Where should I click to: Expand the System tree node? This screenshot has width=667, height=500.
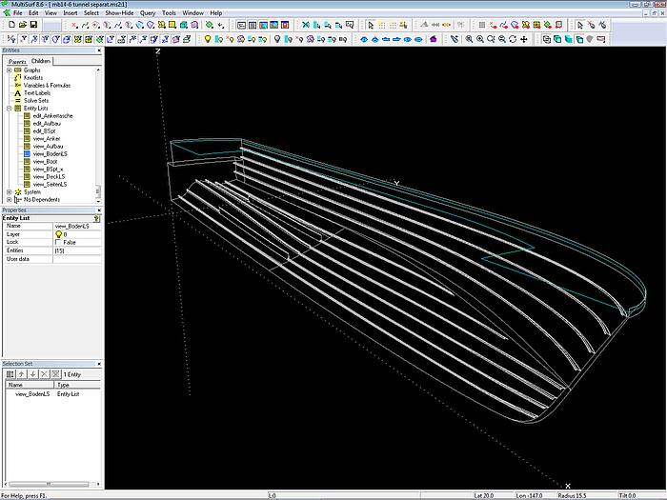point(9,191)
